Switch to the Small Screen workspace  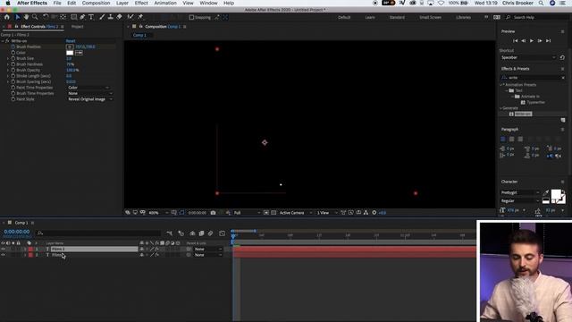430,17
